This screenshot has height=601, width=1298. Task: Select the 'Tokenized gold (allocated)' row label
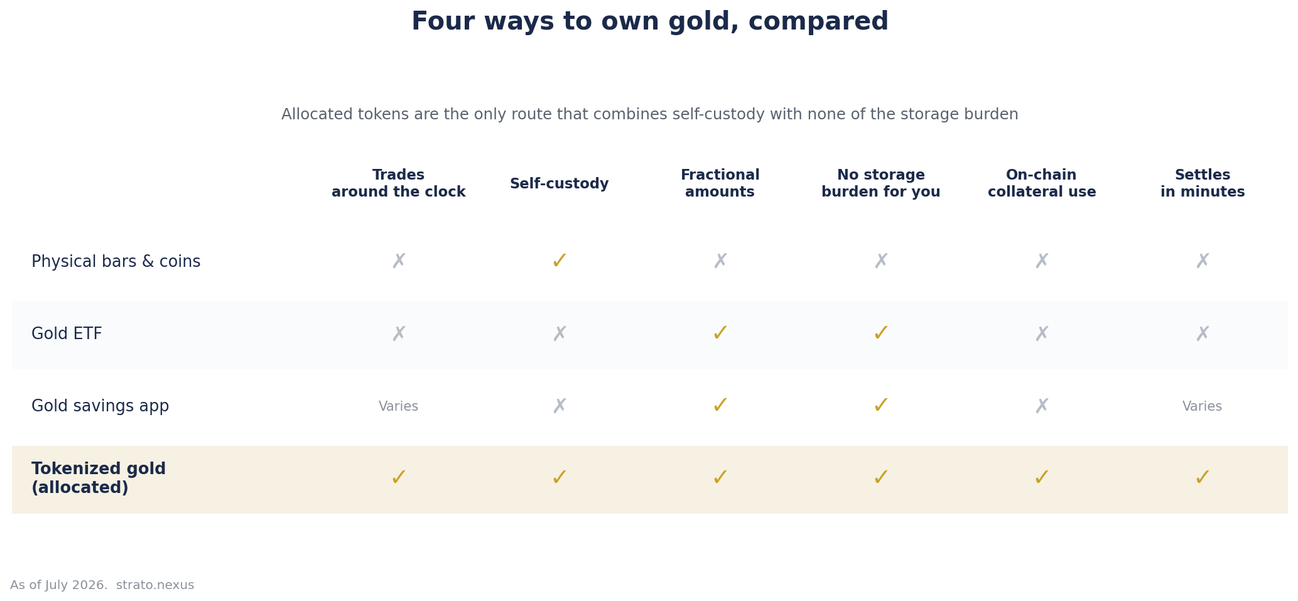(99, 479)
